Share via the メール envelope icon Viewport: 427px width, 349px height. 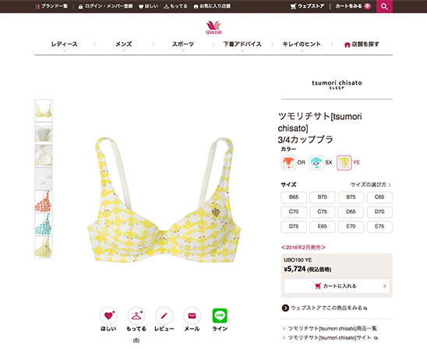point(192,316)
